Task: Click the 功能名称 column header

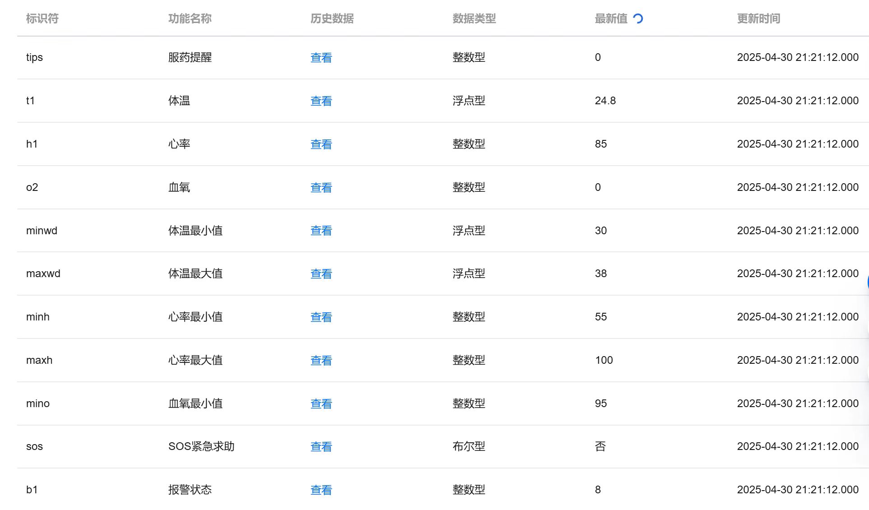Action: point(190,19)
